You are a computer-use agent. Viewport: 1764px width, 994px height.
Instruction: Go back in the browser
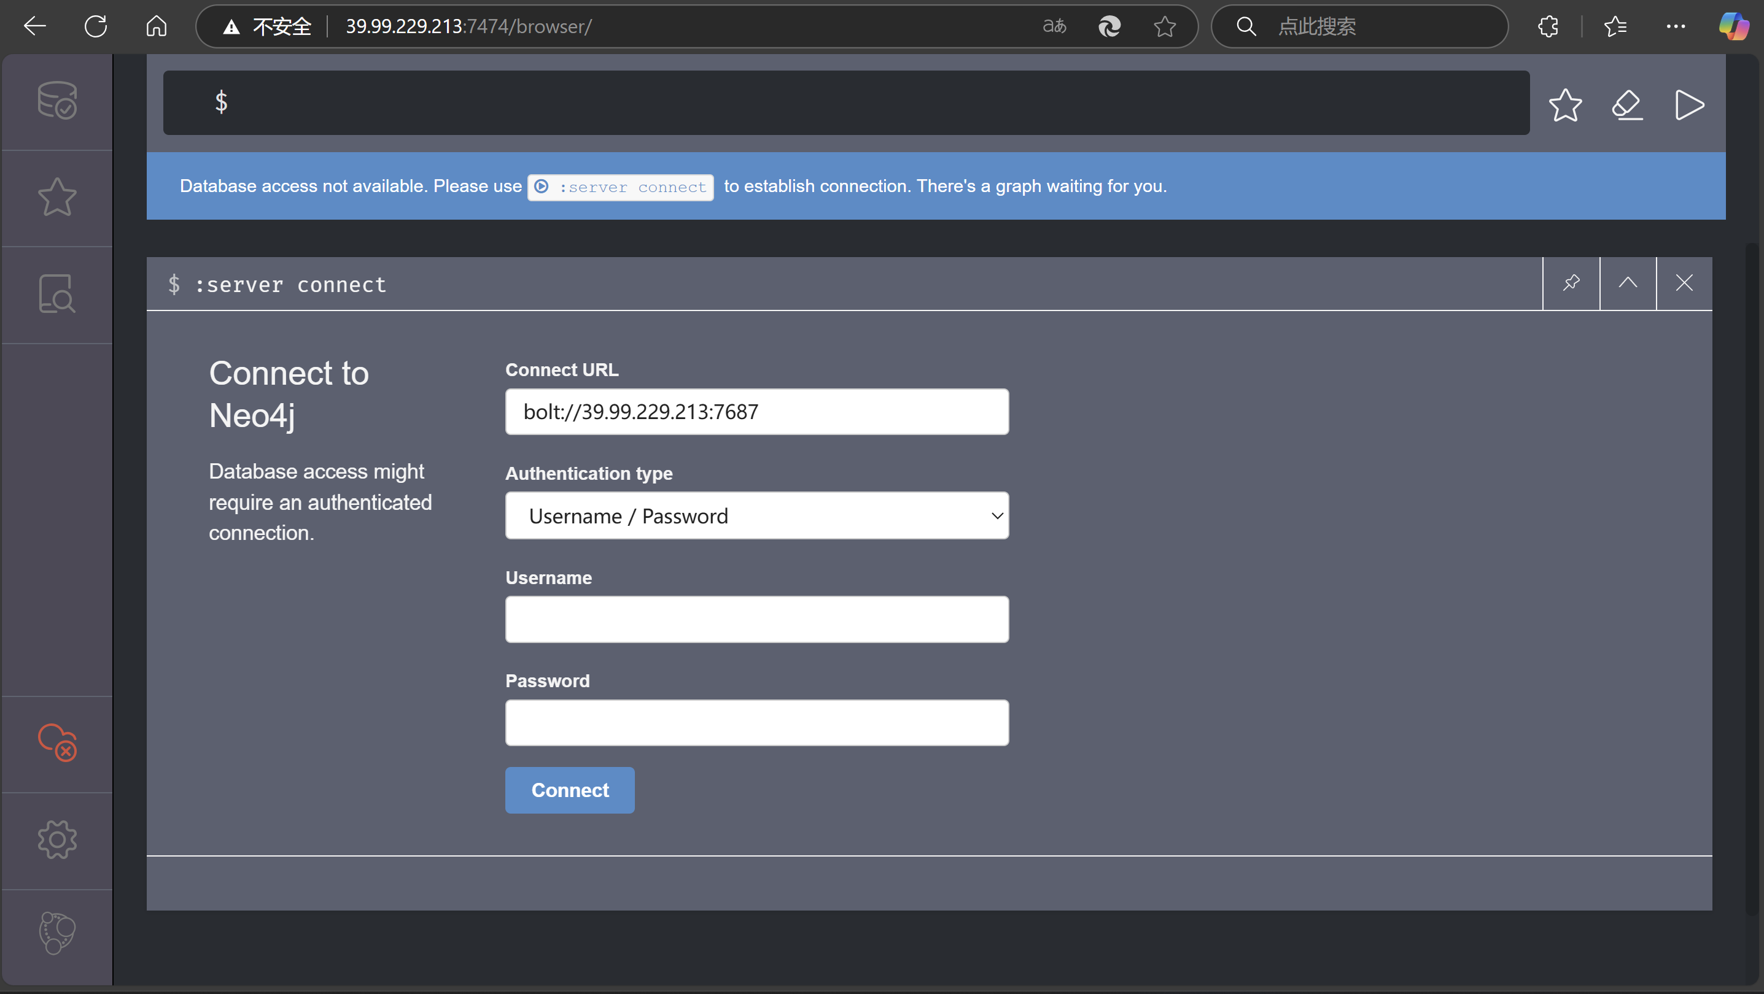(x=34, y=26)
